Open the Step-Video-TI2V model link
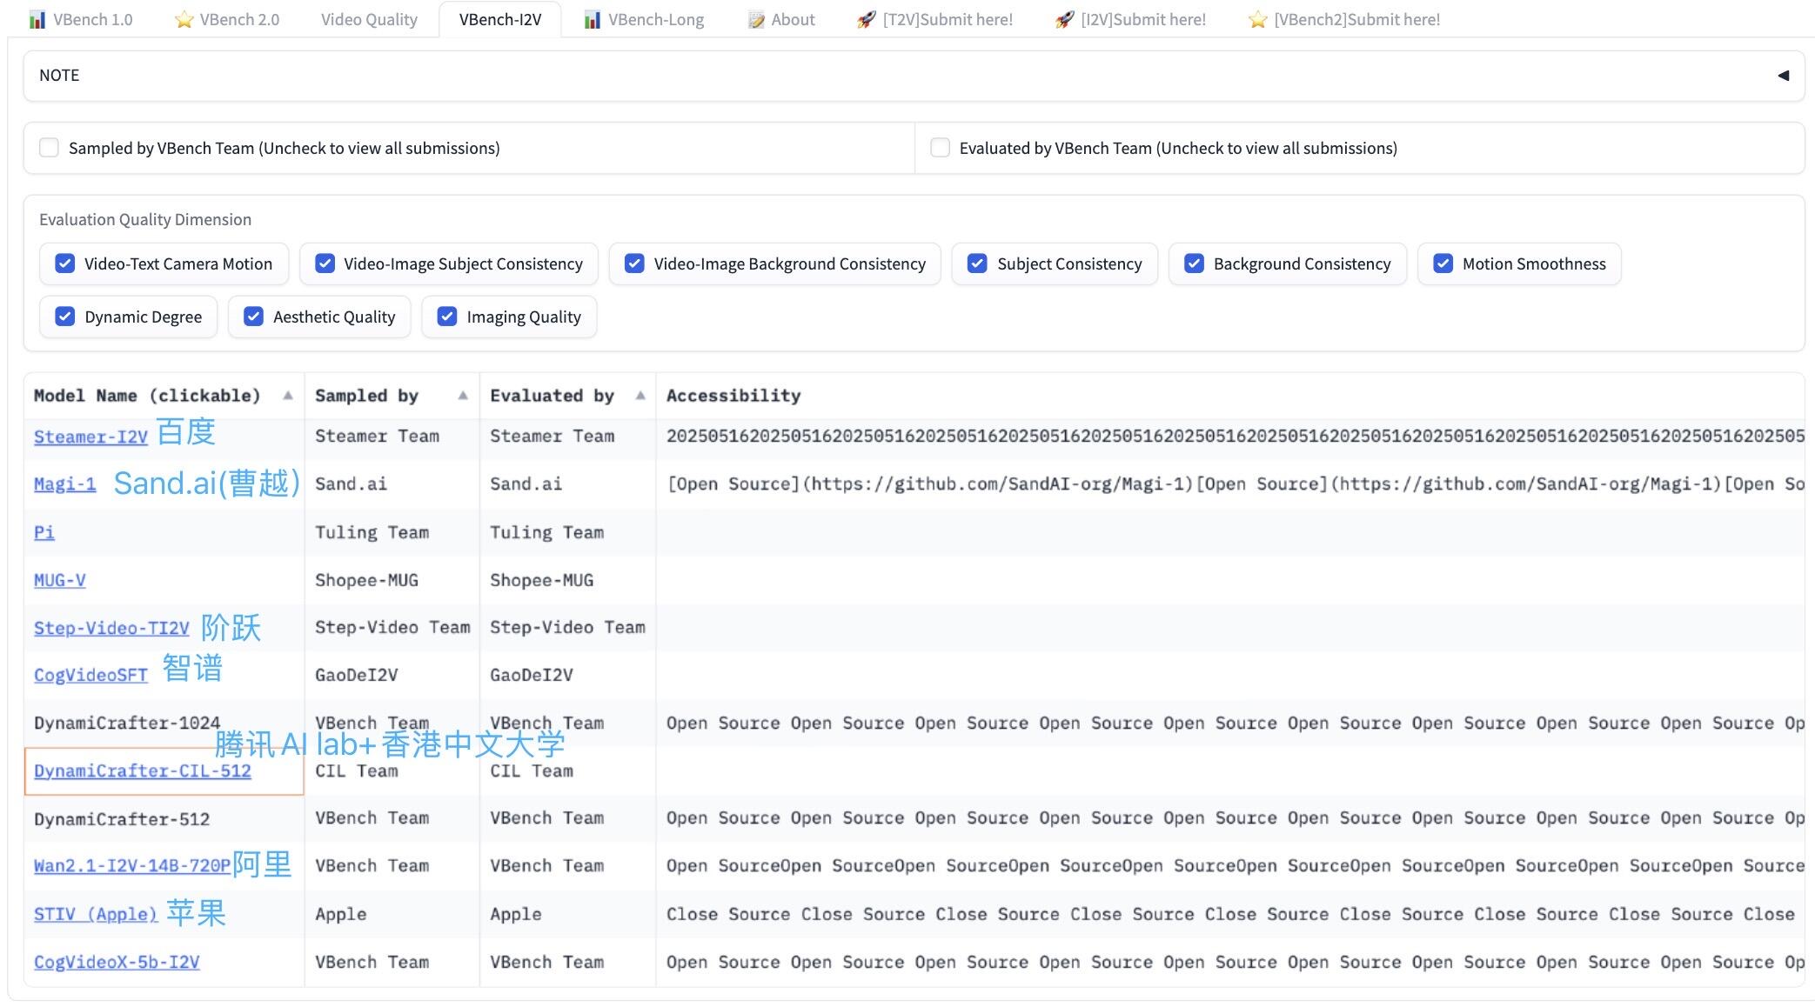 tap(111, 628)
